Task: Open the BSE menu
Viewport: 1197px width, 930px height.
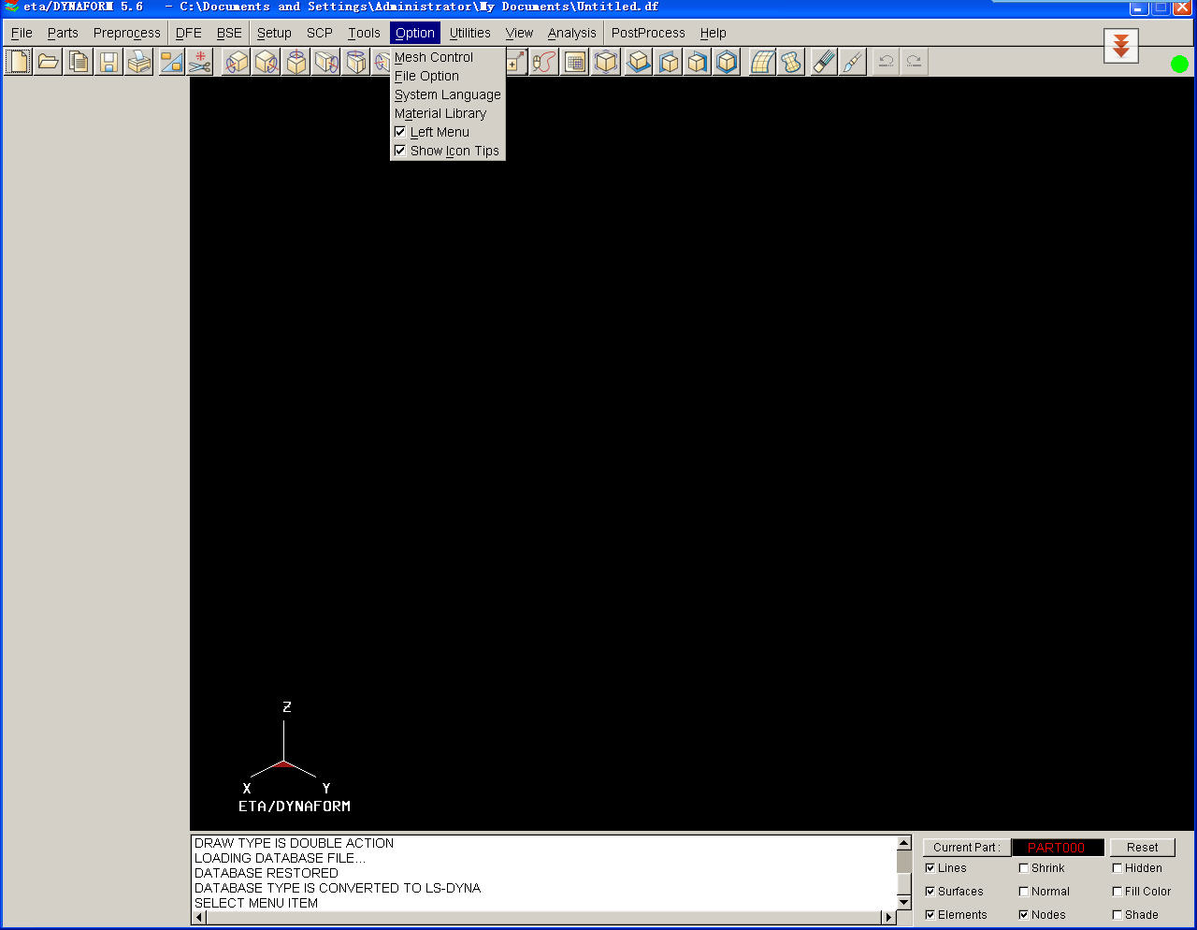Action: click(229, 33)
